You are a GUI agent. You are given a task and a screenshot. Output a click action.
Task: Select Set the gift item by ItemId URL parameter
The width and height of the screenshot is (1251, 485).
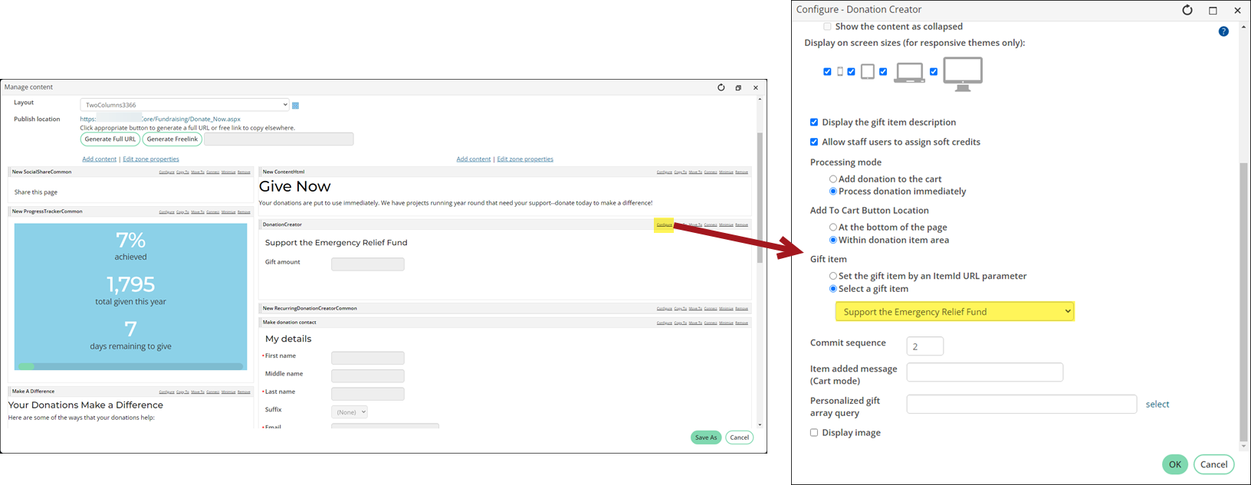833,276
